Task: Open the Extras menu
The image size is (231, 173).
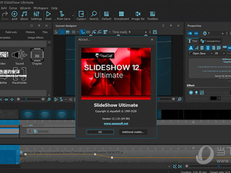Action: click(13, 8)
